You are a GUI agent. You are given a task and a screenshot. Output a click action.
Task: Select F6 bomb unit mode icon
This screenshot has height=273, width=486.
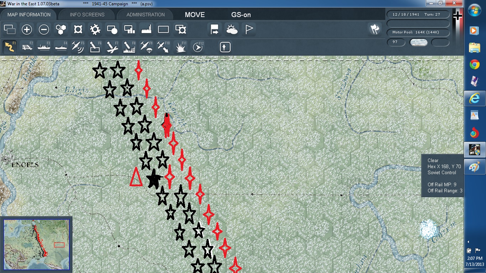(95, 47)
